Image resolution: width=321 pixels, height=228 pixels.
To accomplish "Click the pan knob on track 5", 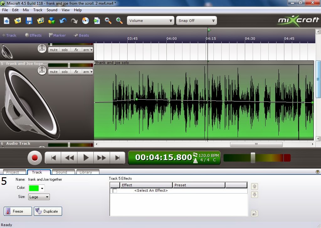I will coord(42,70).
